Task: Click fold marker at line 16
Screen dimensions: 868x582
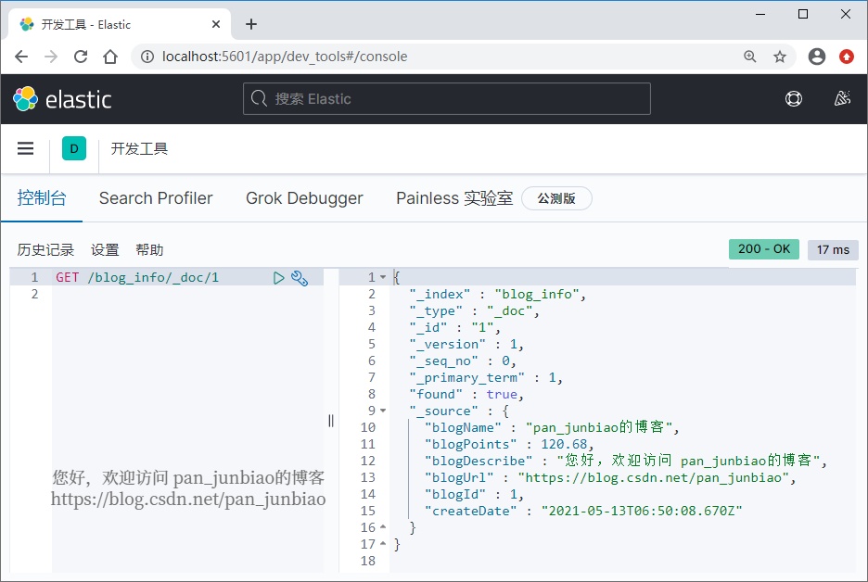Action: (x=382, y=527)
